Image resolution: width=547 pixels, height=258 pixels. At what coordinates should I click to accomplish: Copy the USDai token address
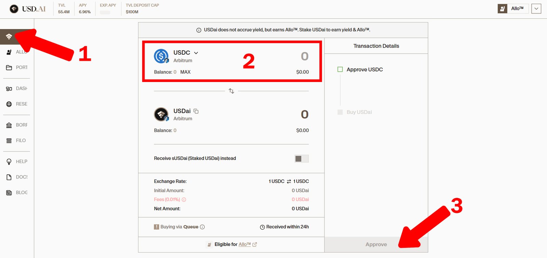click(x=196, y=111)
